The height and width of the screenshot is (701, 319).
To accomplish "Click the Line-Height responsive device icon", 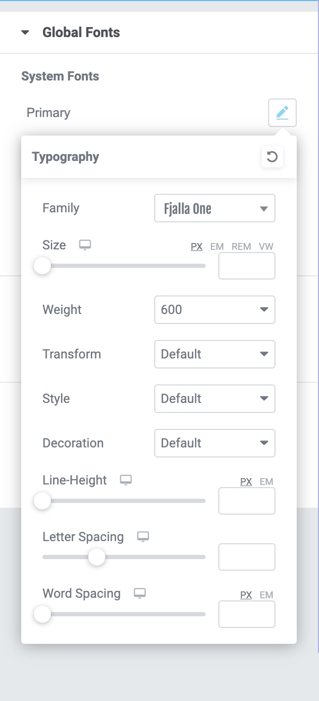I will (126, 480).
